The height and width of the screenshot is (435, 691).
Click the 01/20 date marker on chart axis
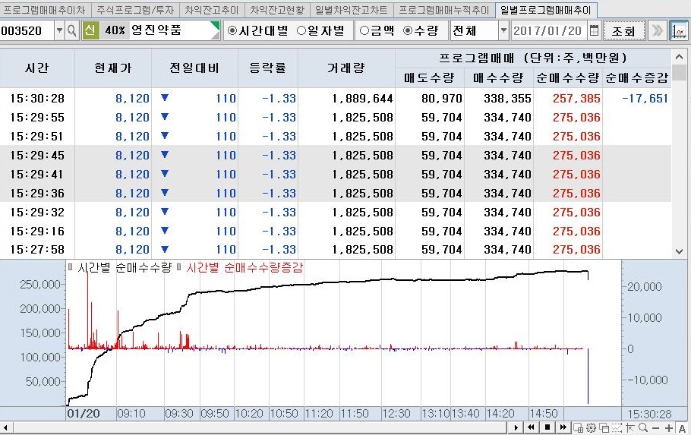click(84, 414)
